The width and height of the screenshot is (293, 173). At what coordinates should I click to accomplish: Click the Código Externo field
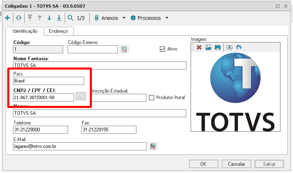(x=93, y=49)
